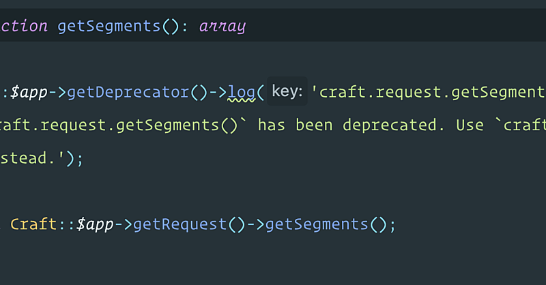Click the key: parameter name hint
The width and height of the screenshot is (546, 285).
(x=287, y=92)
